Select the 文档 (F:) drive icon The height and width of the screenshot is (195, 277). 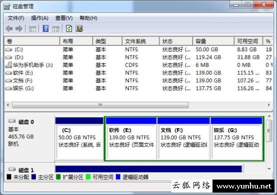[x=8, y=81]
